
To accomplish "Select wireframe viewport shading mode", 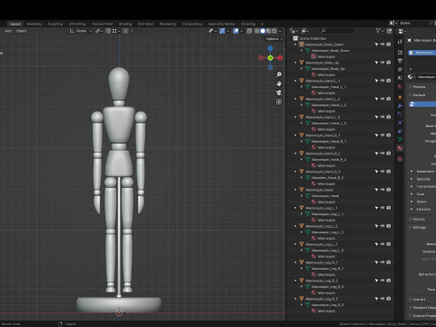I will 257,31.
